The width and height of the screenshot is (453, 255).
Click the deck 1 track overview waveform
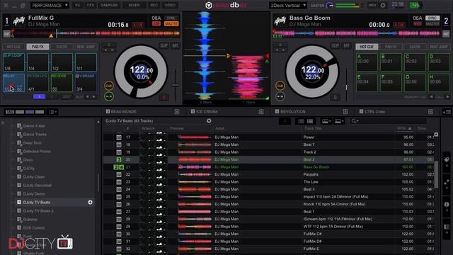tap(96, 33)
